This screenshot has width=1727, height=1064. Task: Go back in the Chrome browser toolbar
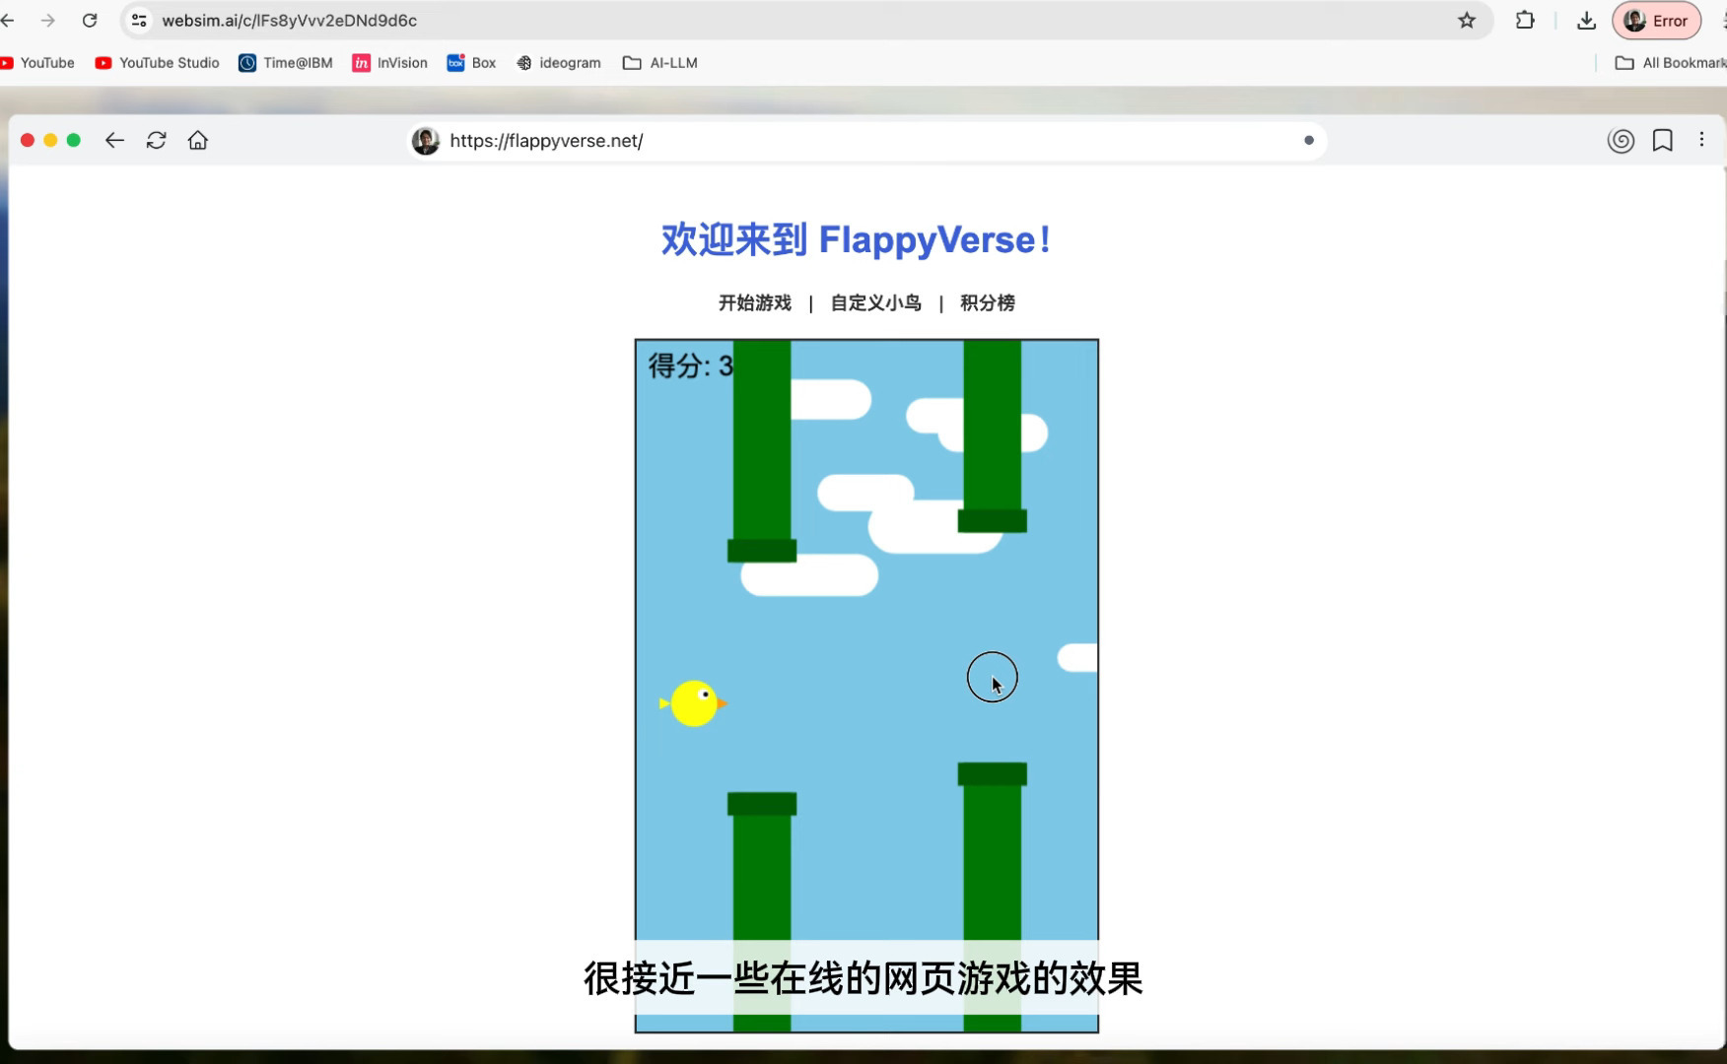pyautogui.click(x=8, y=21)
